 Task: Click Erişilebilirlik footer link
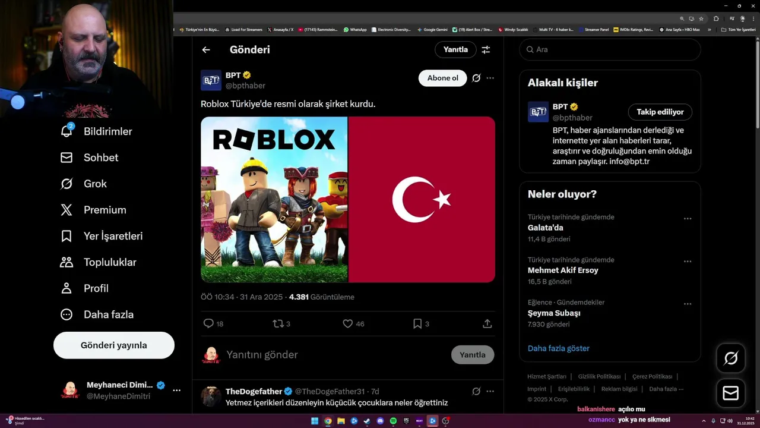click(574, 389)
